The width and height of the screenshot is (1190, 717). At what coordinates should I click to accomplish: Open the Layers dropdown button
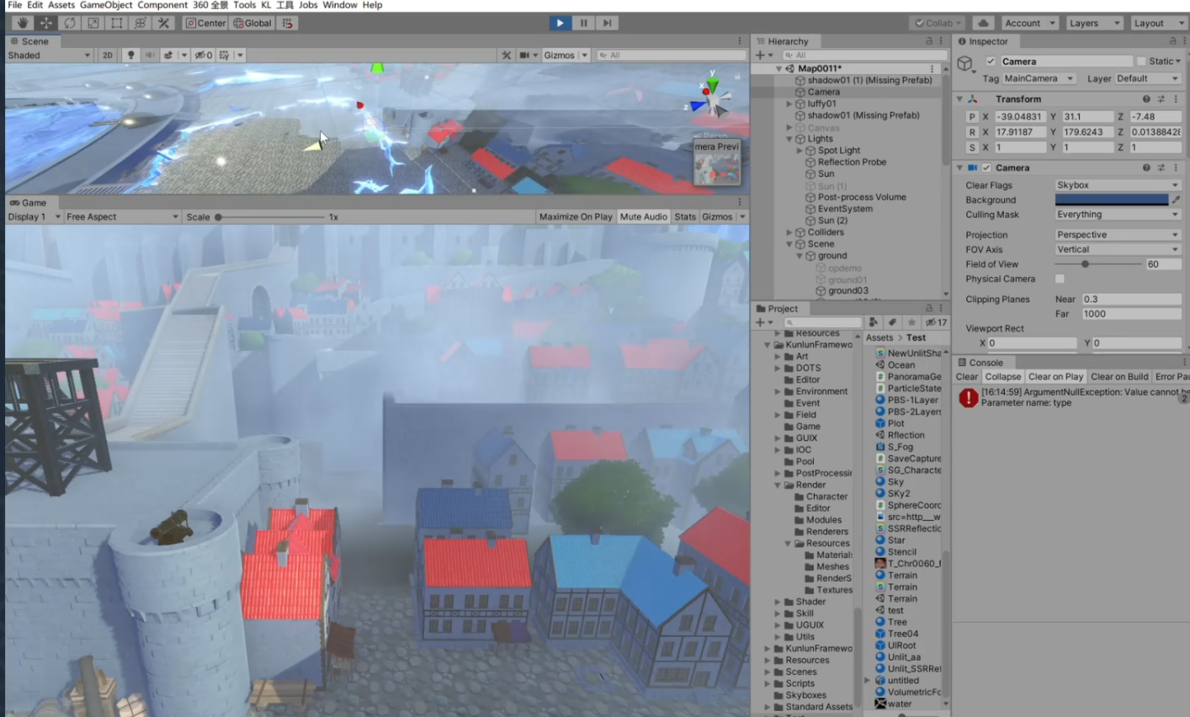click(1093, 23)
